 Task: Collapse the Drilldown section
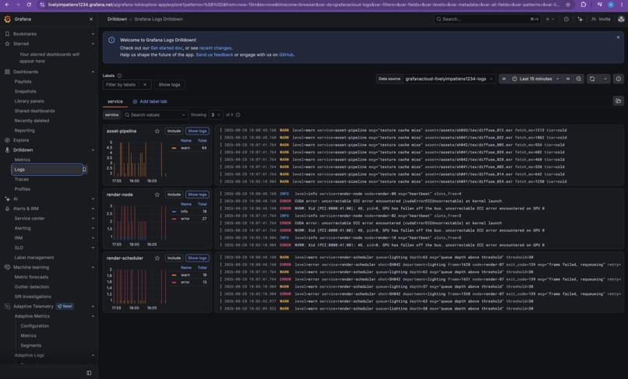[93, 150]
